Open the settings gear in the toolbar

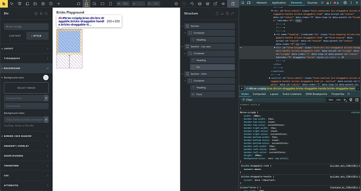tap(43, 4)
